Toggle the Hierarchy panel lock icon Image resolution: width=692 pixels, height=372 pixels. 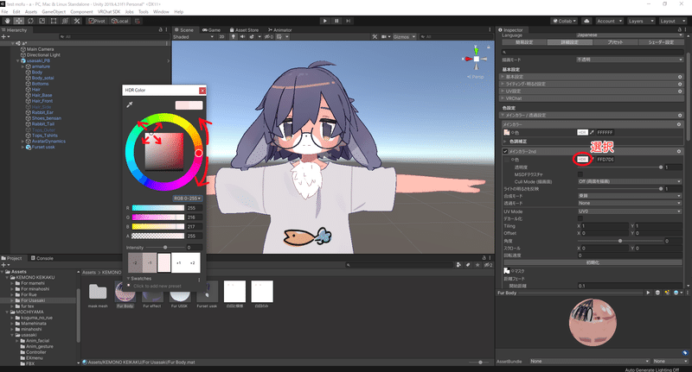click(161, 30)
